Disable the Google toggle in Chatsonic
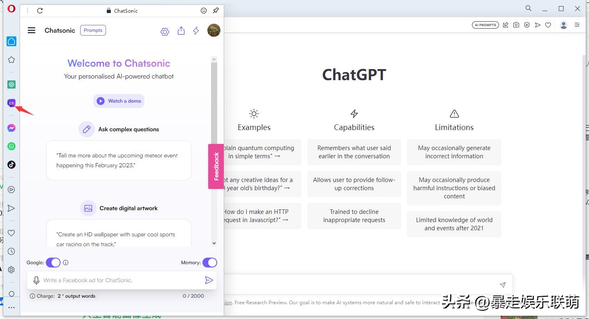The width and height of the screenshot is (589, 319). 53,262
